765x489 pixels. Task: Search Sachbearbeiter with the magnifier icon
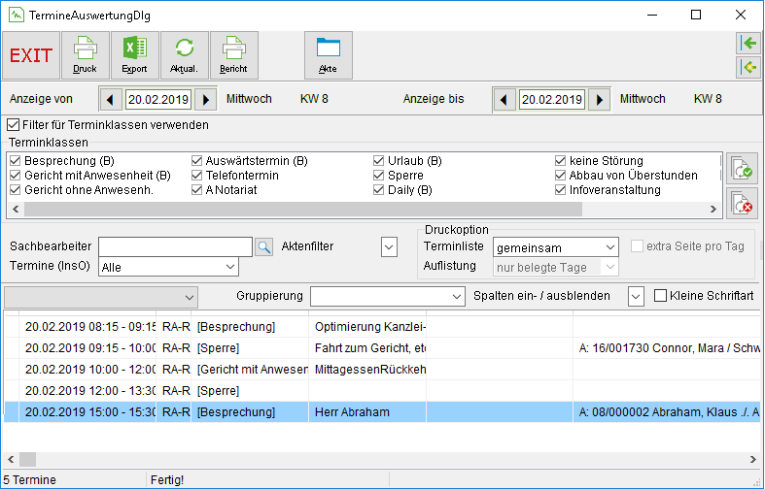click(x=264, y=247)
